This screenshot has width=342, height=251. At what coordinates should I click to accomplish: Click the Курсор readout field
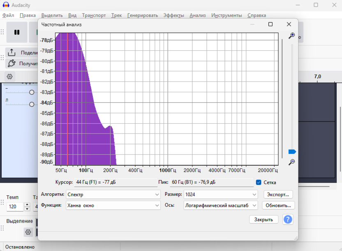[x=116, y=182]
